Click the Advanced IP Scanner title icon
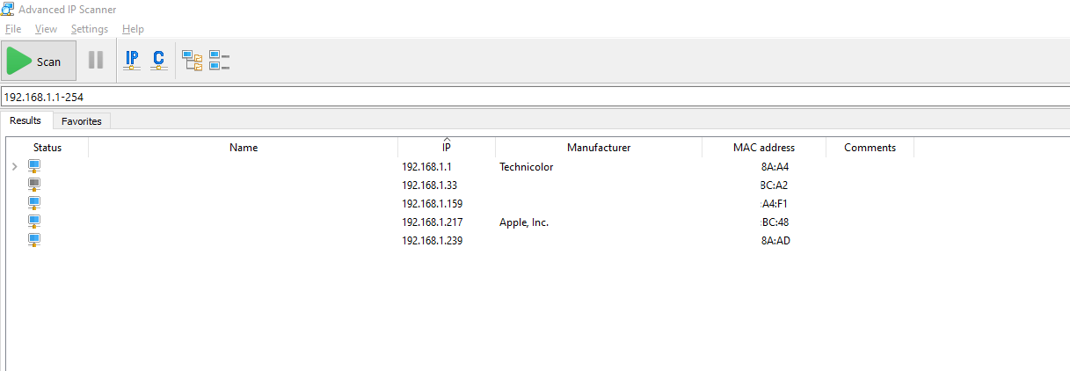This screenshot has width=1070, height=371. point(9,10)
